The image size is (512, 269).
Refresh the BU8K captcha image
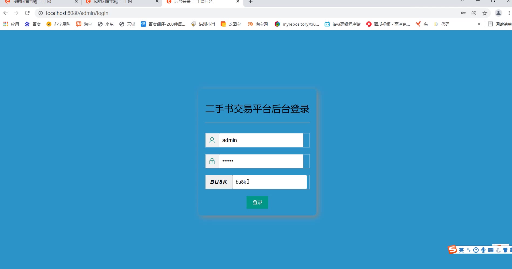coord(219,182)
